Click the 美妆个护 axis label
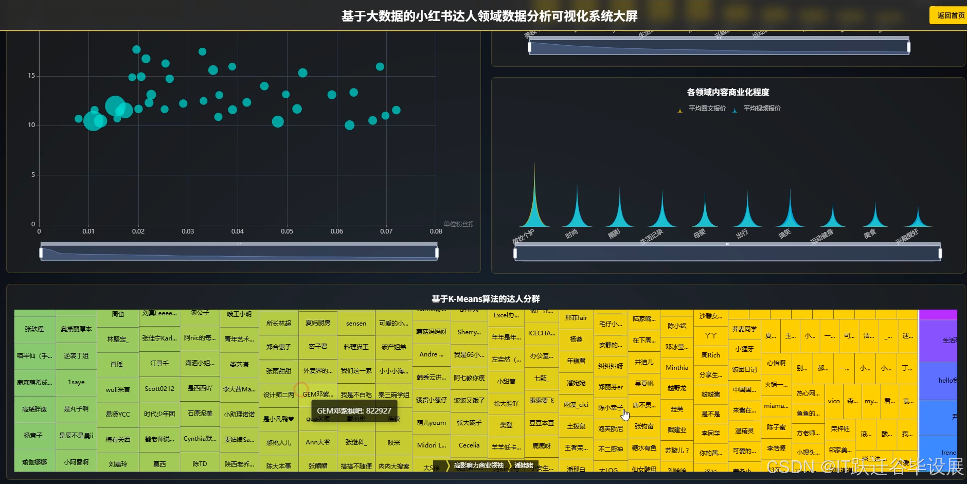The height and width of the screenshot is (484, 967). tap(523, 237)
